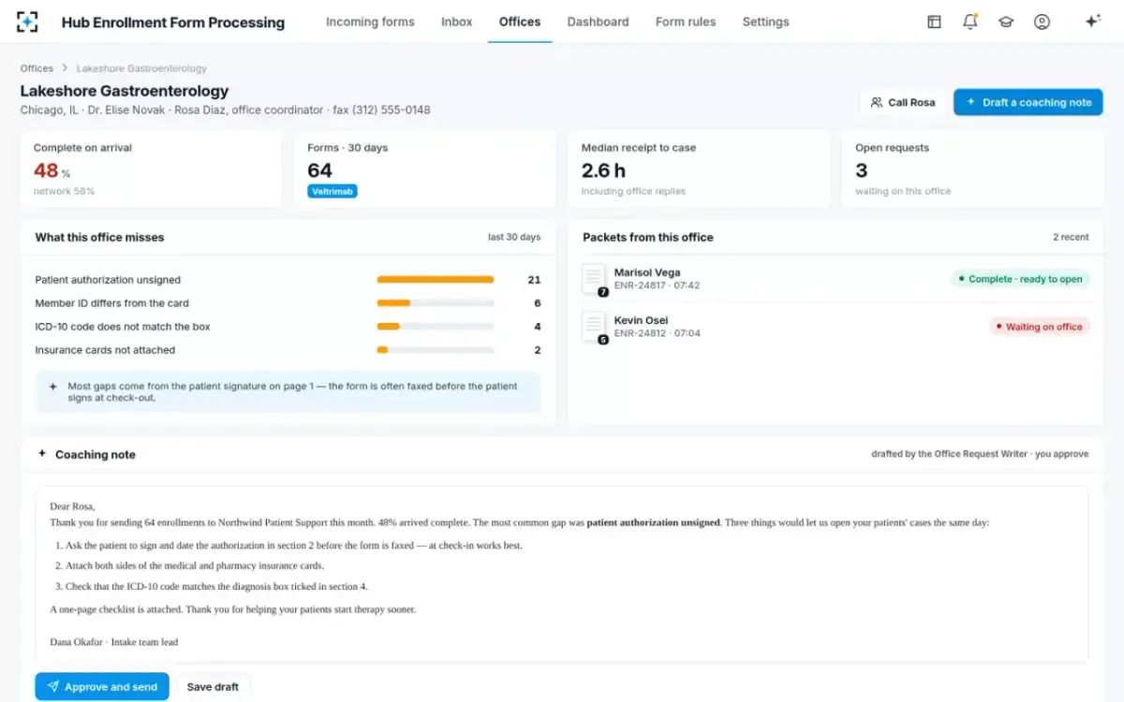Open the Dashboard tab
The width and height of the screenshot is (1124, 702).
pyautogui.click(x=598, y=22)
